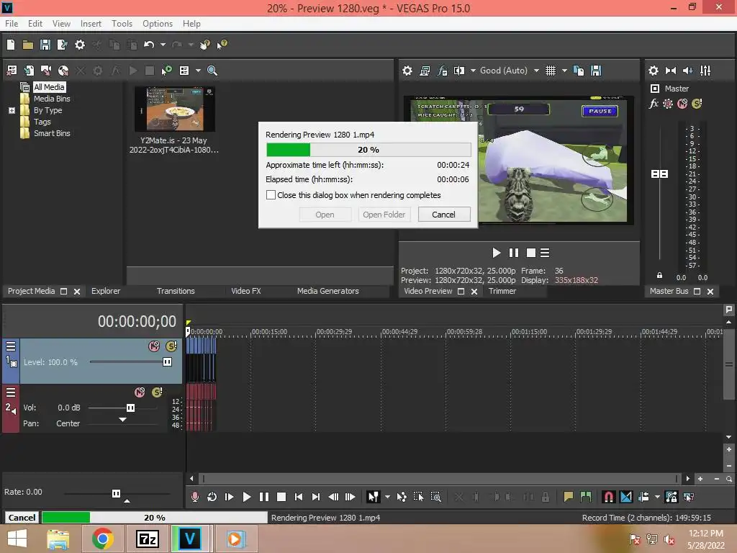Open the undo history dropdown arrow
Screen dimensions: 737x553
tap(163, 45)
